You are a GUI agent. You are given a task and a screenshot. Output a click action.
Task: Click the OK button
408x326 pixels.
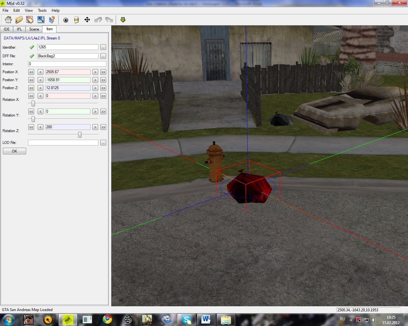point(14,151)
